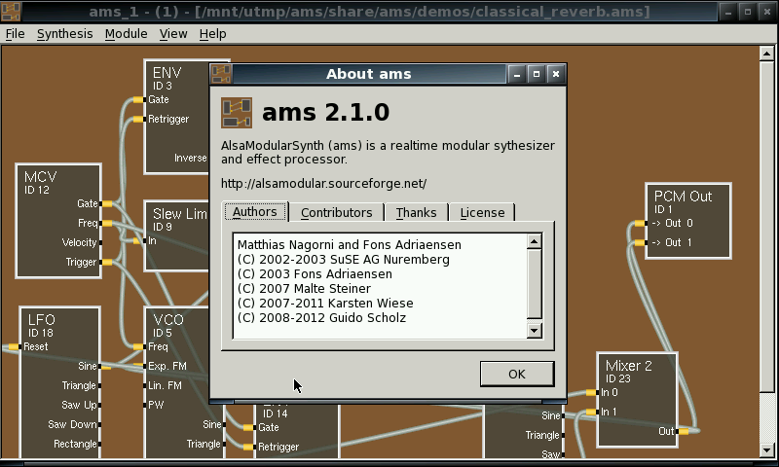Screen dimensions: 779x467
Task: Click the VCO PW input port
Action: [x=144, y=405]
